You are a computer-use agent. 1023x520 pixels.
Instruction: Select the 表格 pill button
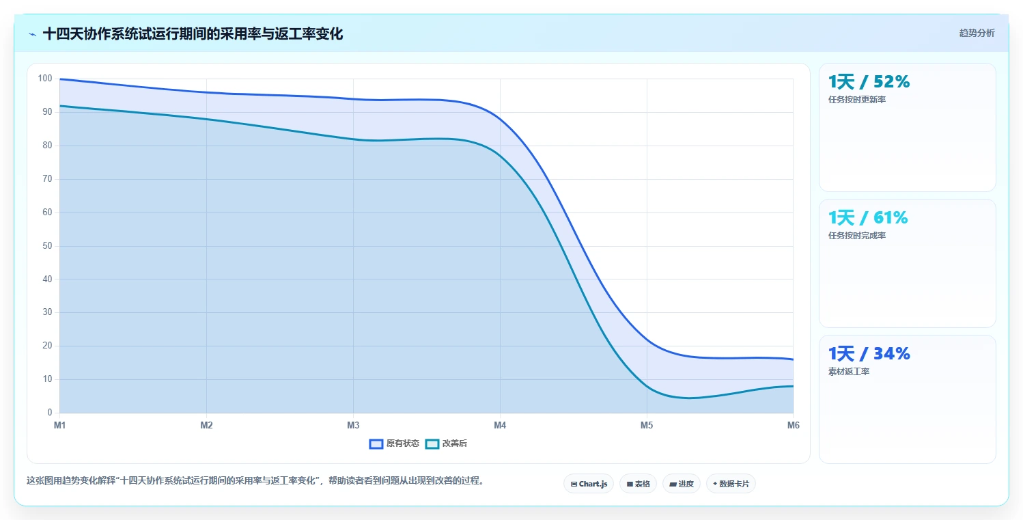coord(638,484)
